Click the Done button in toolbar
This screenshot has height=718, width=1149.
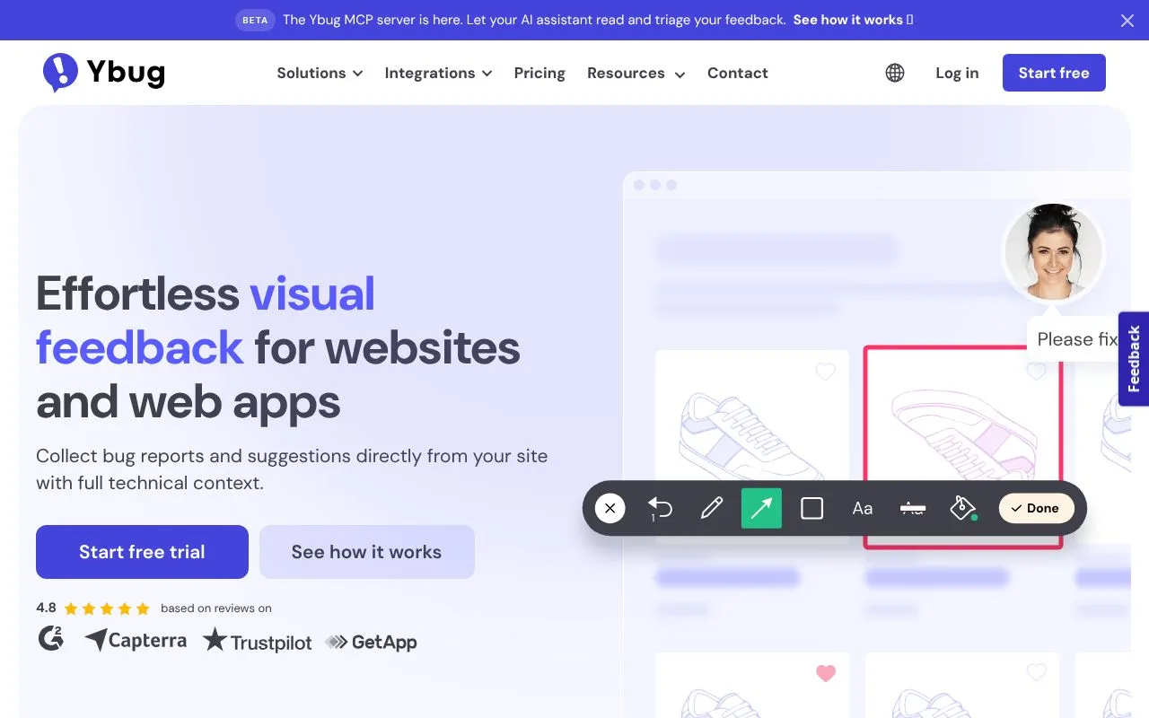click(1036, 508)
